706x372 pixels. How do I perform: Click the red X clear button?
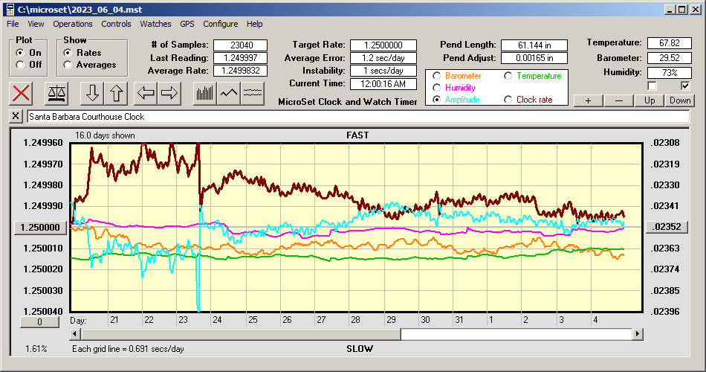(x=22, y=93)
